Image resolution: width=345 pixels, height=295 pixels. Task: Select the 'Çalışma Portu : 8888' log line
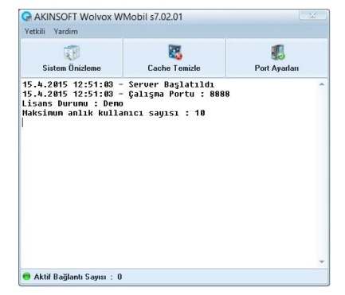[126, 94]
